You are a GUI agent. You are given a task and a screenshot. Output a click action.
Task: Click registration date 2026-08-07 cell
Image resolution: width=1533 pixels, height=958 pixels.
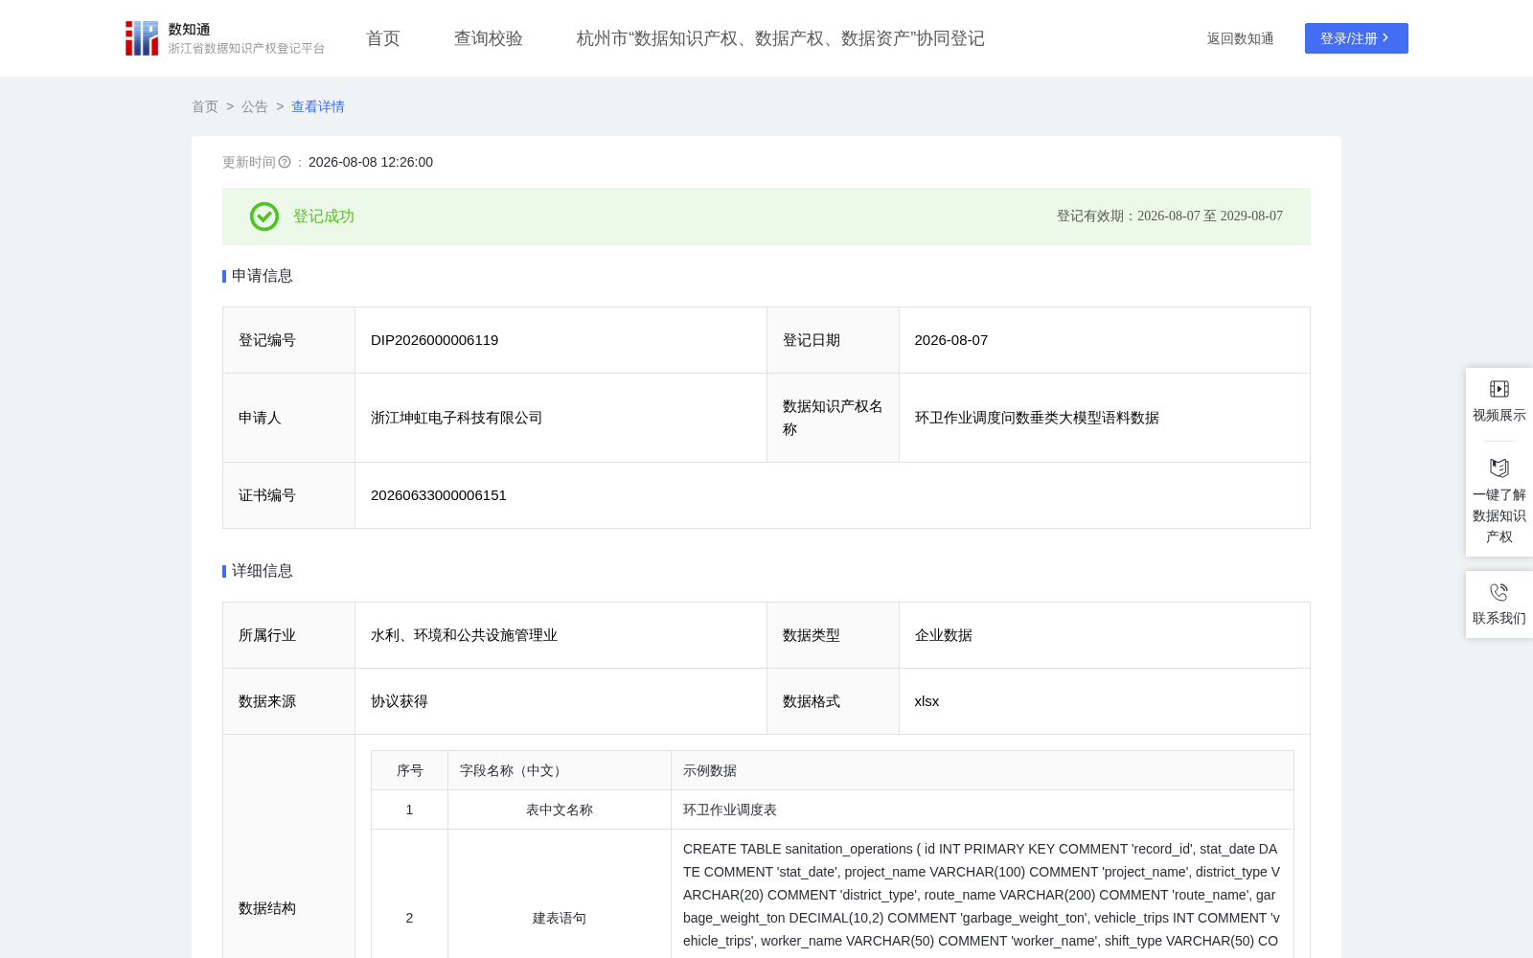click(x=1105, y=340)
